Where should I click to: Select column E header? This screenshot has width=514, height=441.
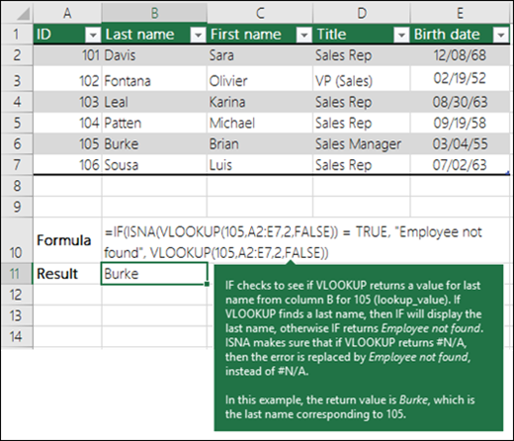click(460, 13)
